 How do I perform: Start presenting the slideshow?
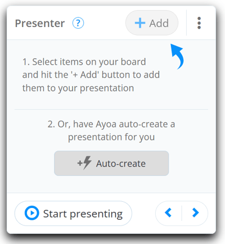73,213
